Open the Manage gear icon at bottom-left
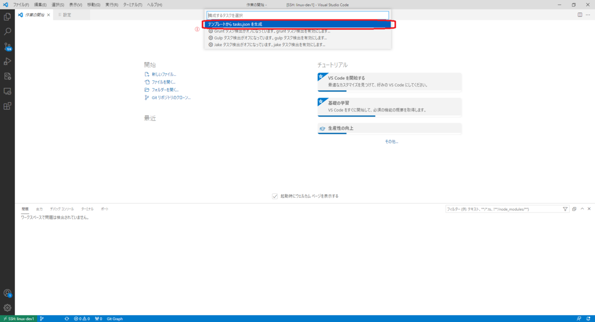The image size is (595, 322). (7, 308)
